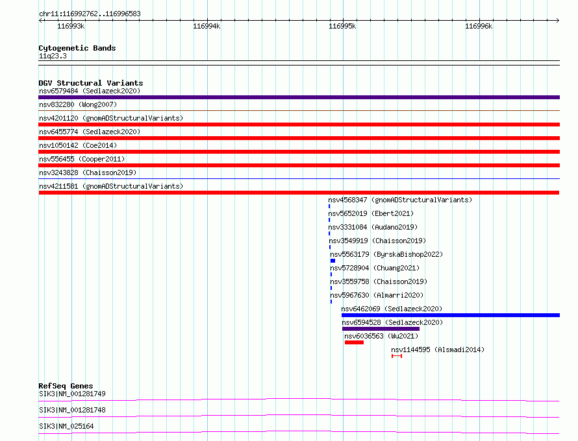Viewport: 578px width, 441px height.
Task: Click nsv5652019 (Ebert2021) variant label
Action: click(371, 213)
